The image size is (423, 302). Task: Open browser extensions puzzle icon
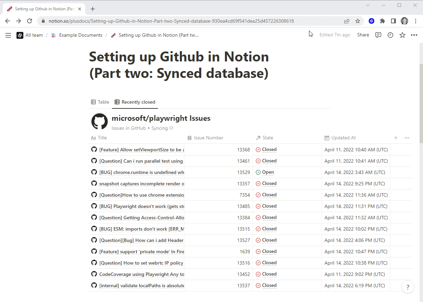click(382, 21)
